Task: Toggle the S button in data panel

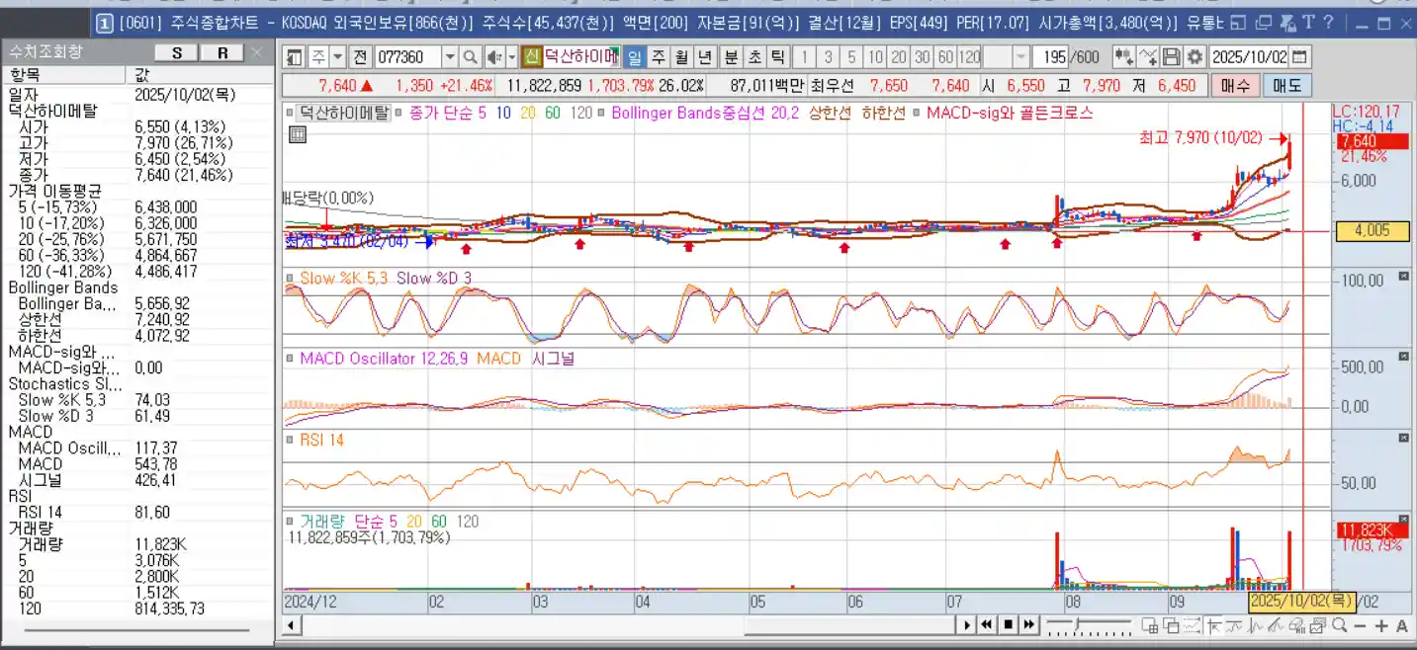Action: (x=177, y=53)
